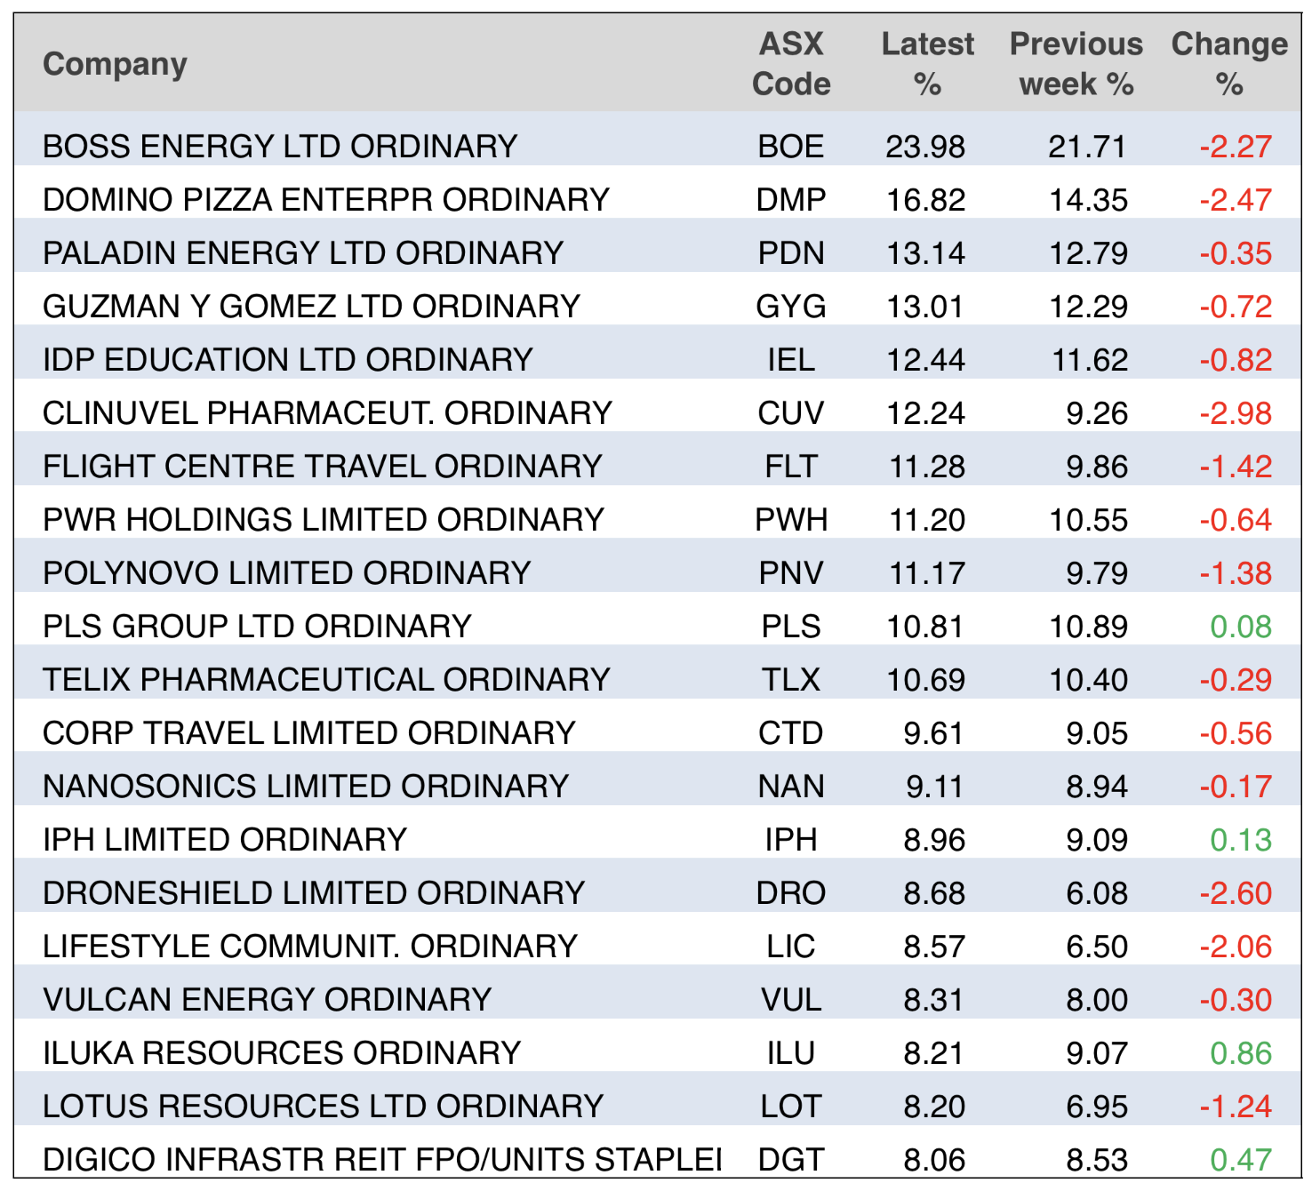Click the IEL ticker code
This screenshot has height=1191, width=1312.
tap(791, 360)
